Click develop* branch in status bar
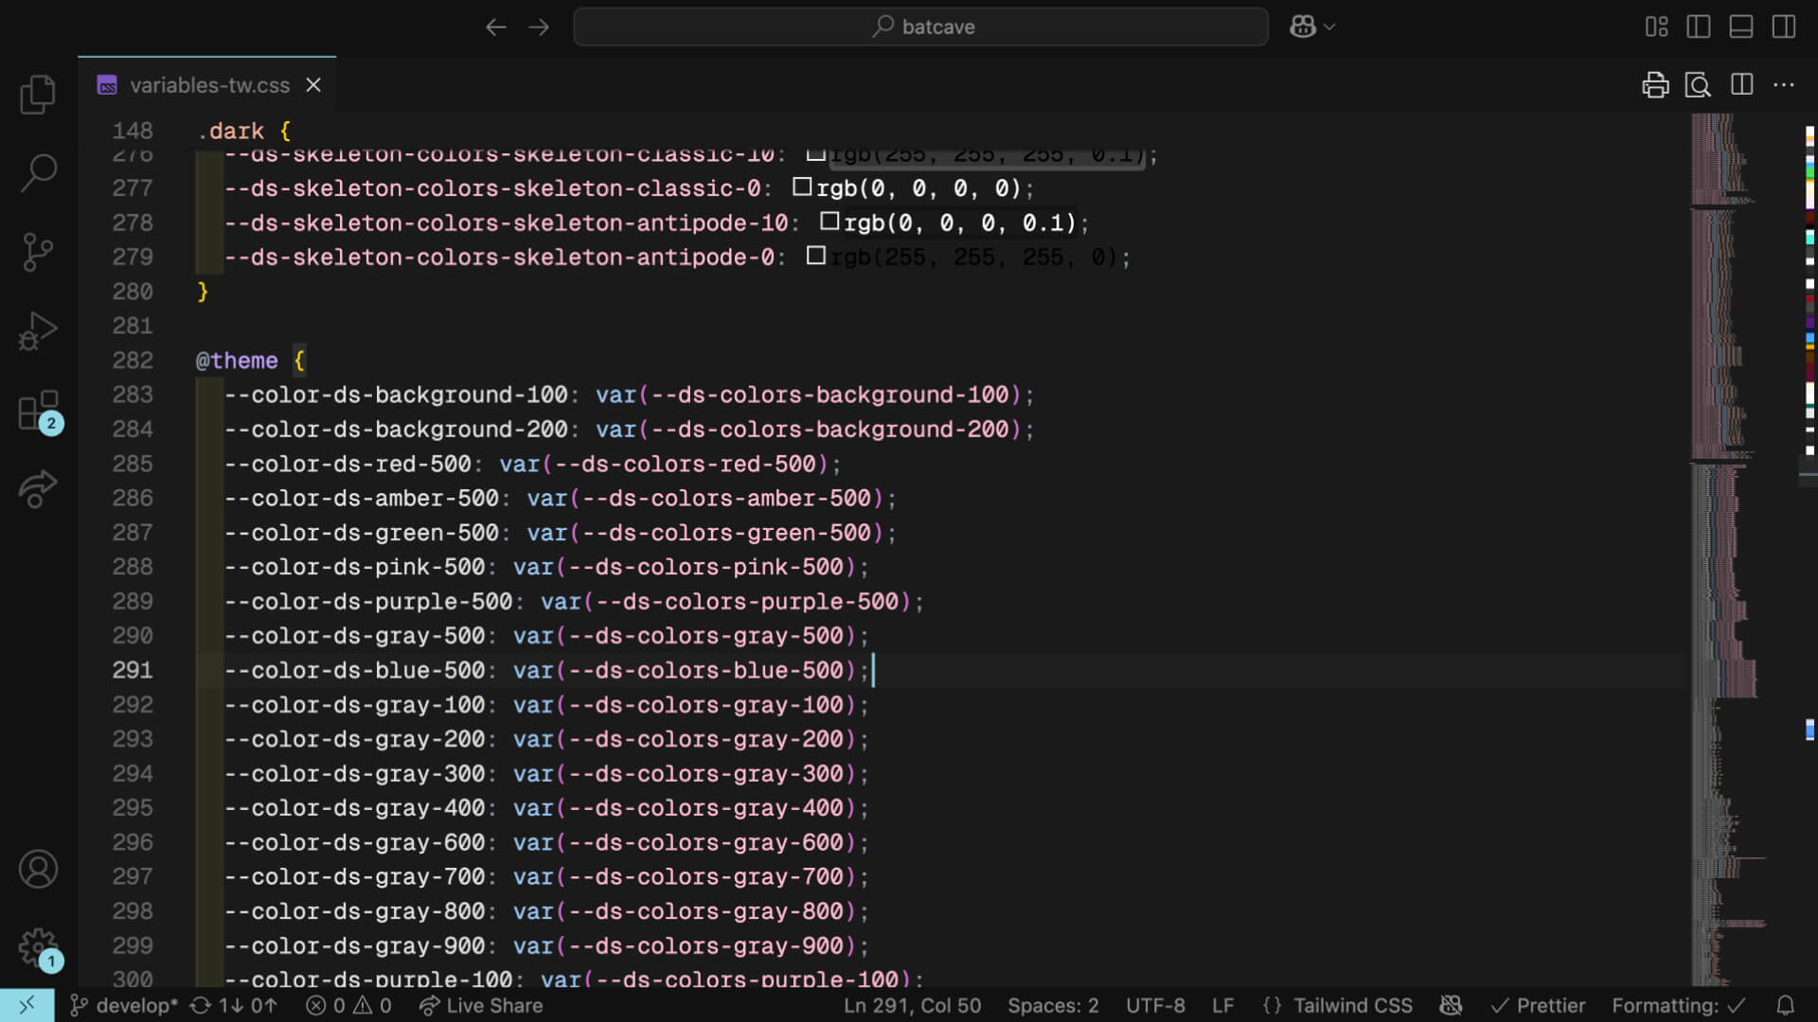 point(124,1005)
